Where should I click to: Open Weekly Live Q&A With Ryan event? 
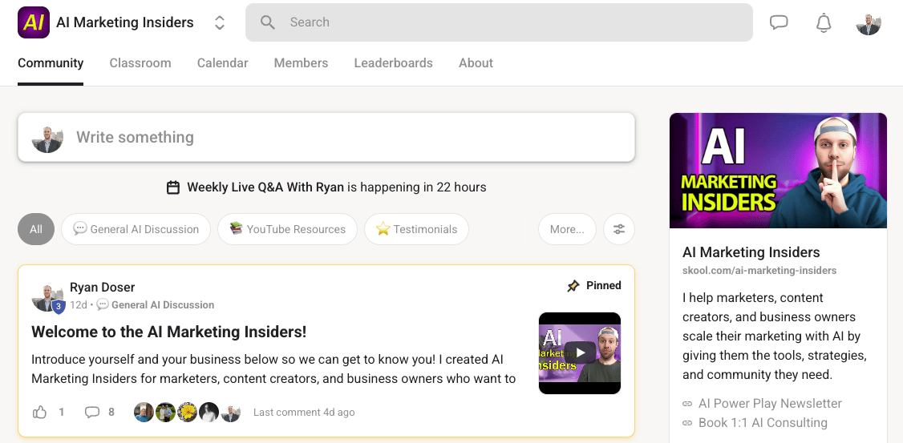click(265, 187)
